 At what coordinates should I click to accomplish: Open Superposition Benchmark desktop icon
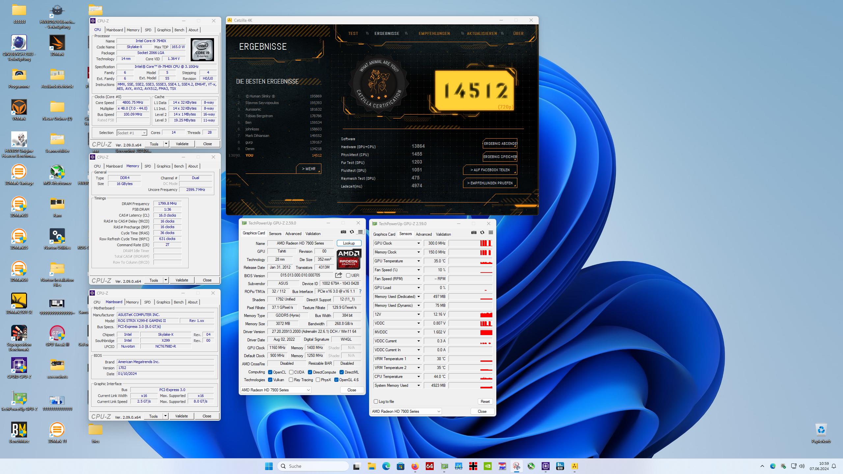pos(19,338)
